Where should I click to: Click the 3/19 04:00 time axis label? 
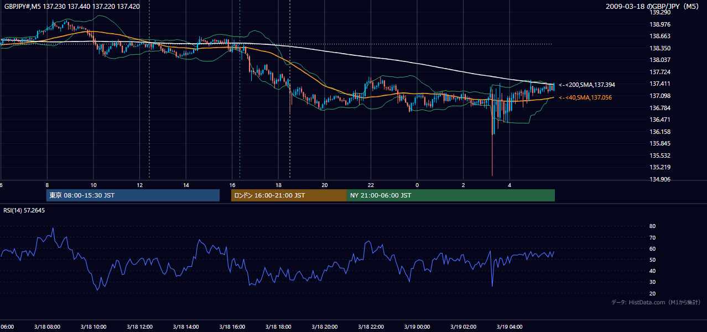coord(510,327)
